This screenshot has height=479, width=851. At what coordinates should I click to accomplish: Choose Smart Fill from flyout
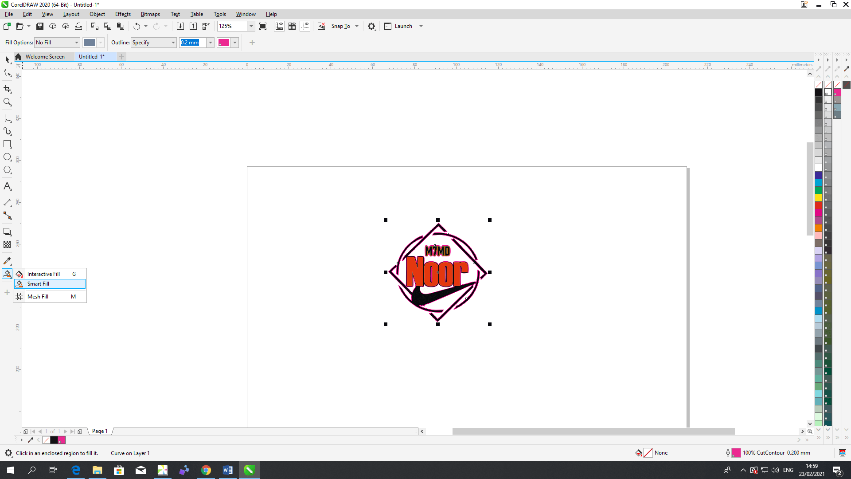click(50, 284)
